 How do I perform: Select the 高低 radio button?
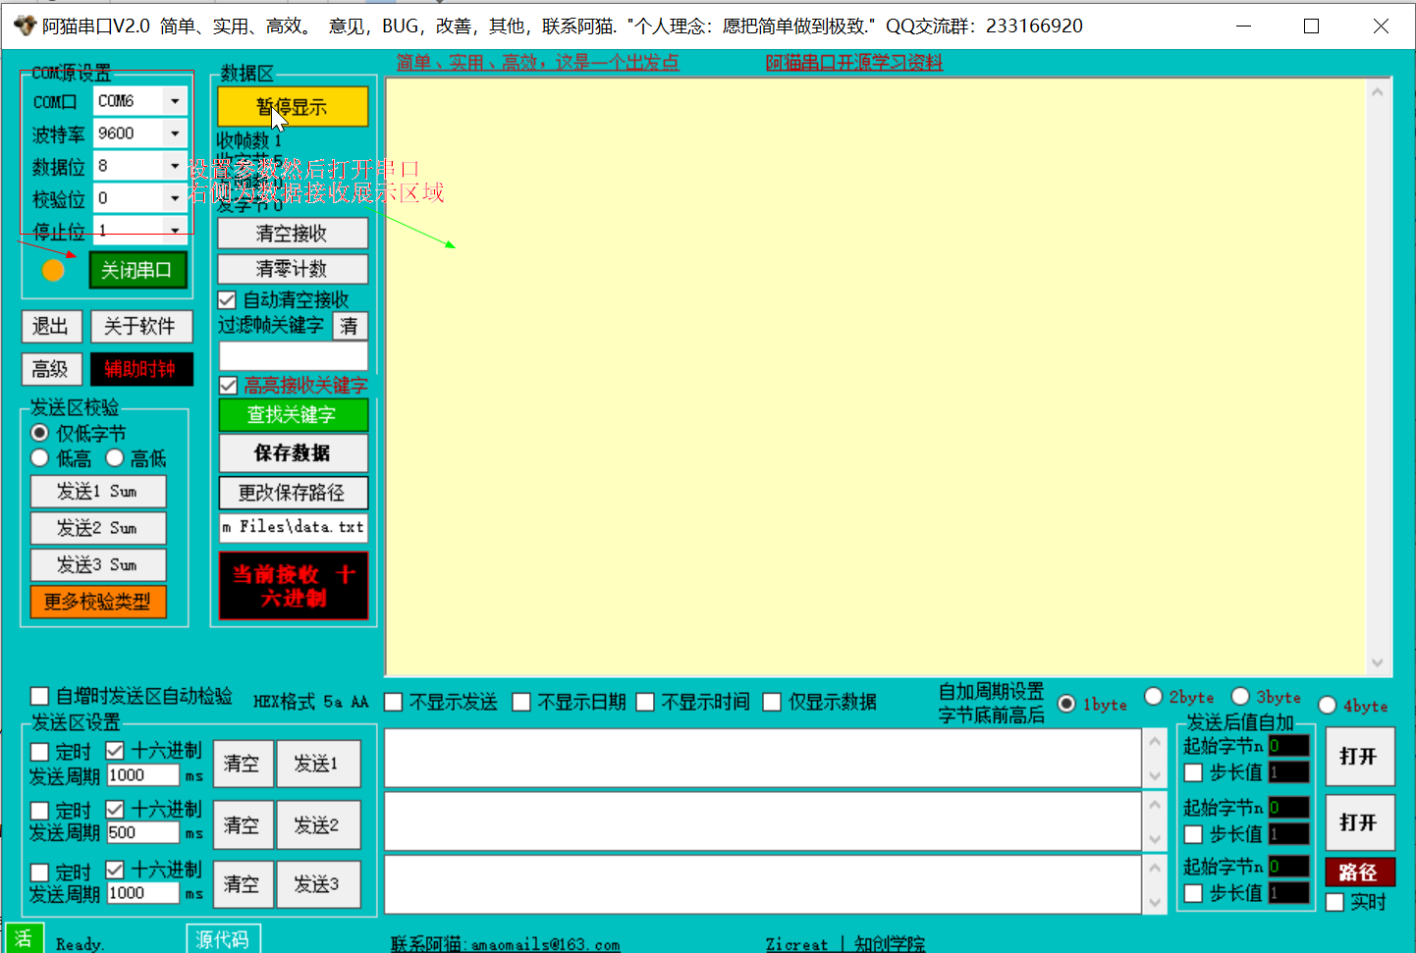coord(115,458)
